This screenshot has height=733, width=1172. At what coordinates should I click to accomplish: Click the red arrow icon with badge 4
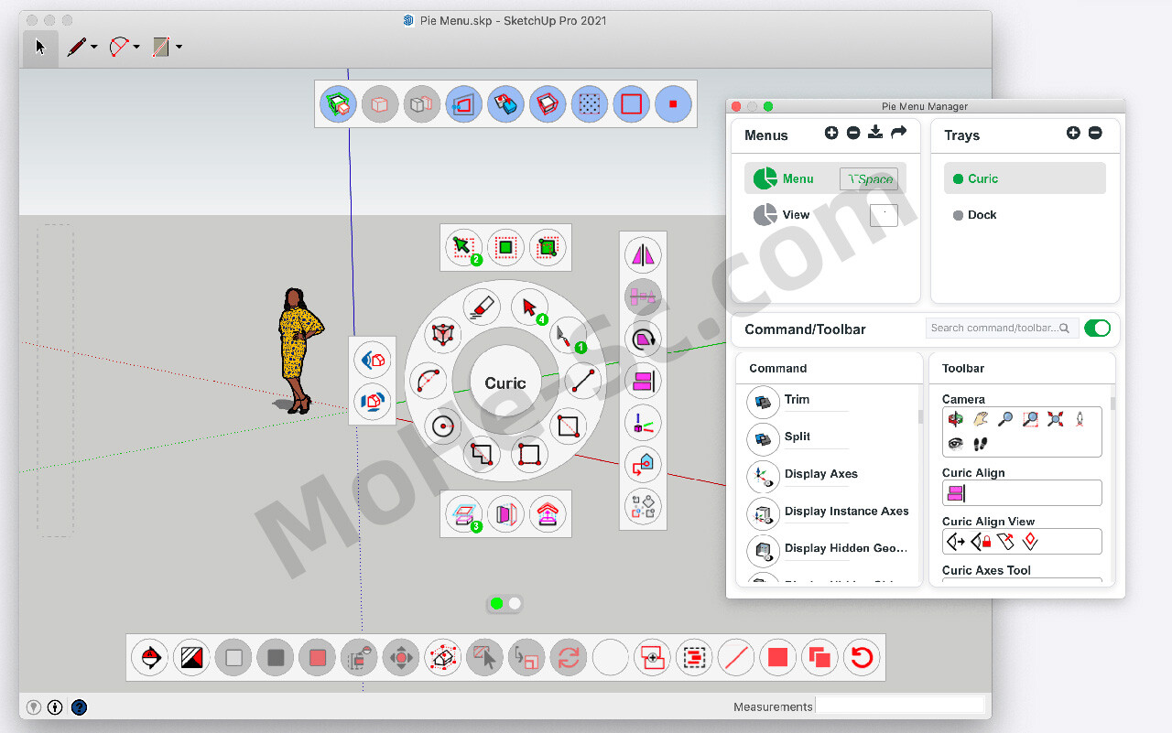point(529,307)
